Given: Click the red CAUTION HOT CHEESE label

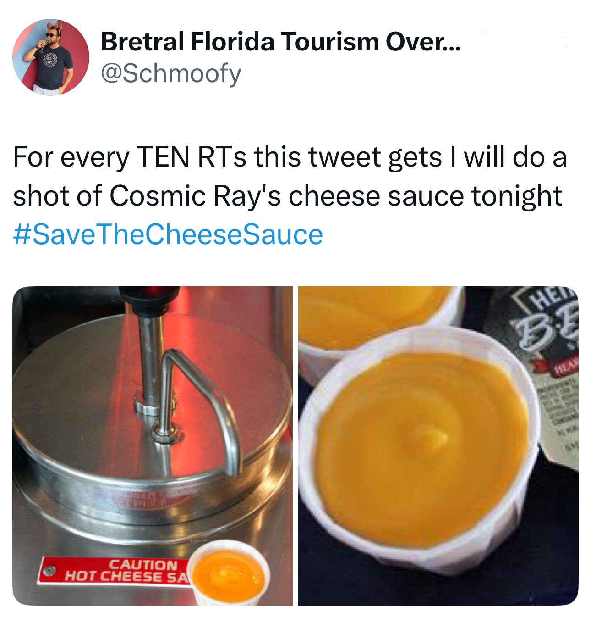Looking at the screenshot, I should pos(115,571).
